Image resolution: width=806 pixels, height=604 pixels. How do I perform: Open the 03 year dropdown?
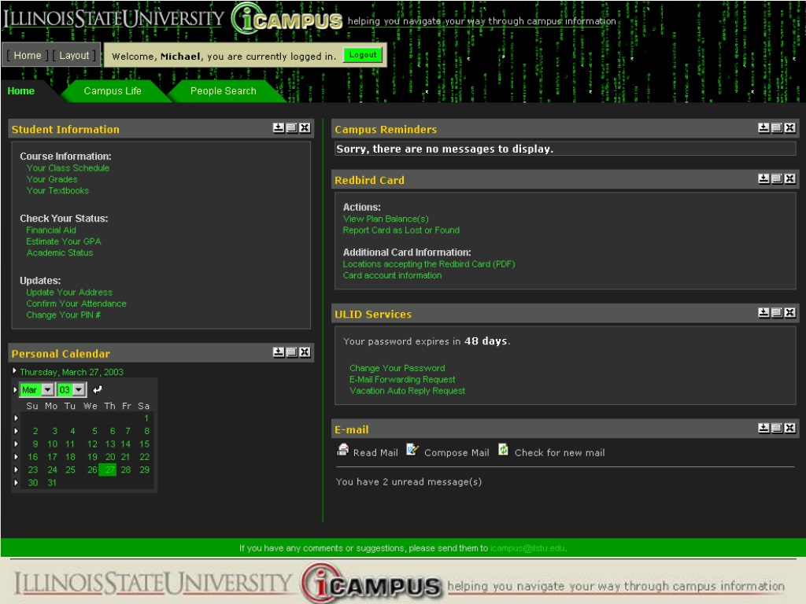coord(79,390)
